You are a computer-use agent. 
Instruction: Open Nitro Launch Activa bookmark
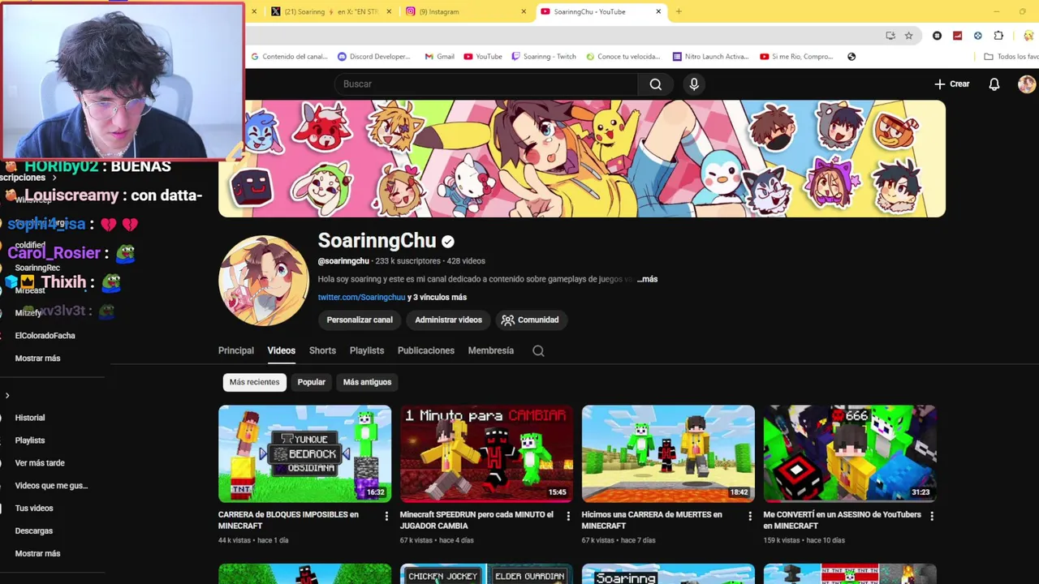pyautogui.click(x=710, y=57)
